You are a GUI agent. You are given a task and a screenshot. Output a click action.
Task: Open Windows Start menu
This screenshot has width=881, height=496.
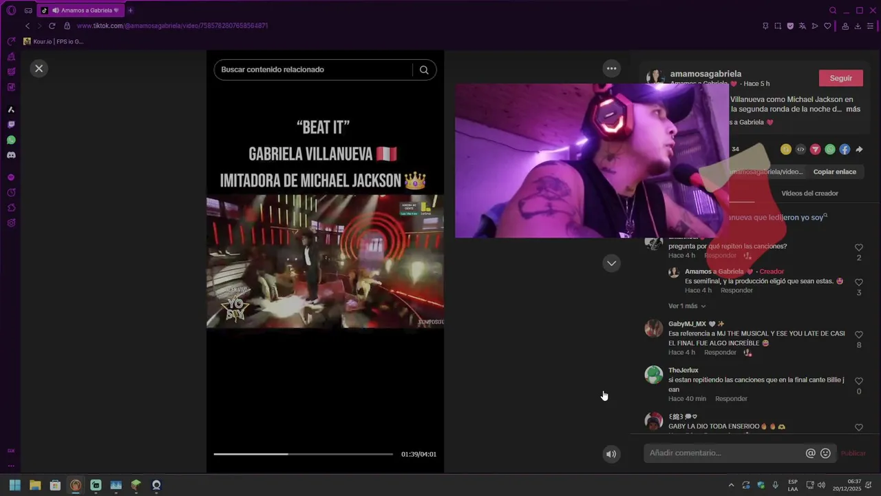pyautogui.click(x=15, y=485)
